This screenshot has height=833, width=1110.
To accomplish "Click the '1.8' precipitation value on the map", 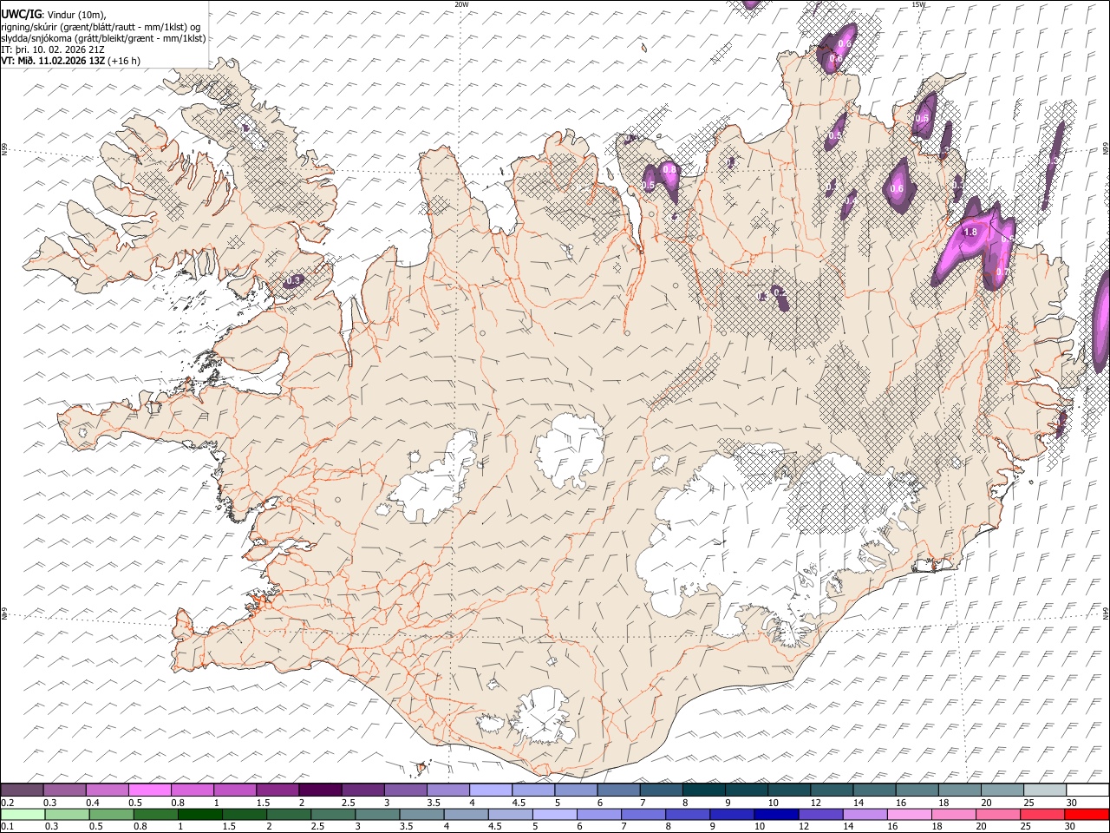I will tap(970, 232).
